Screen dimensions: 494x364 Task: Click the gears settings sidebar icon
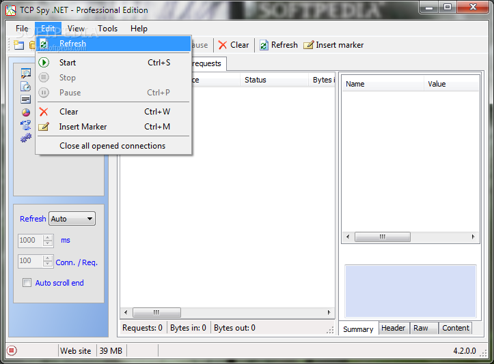click(26, 138)
